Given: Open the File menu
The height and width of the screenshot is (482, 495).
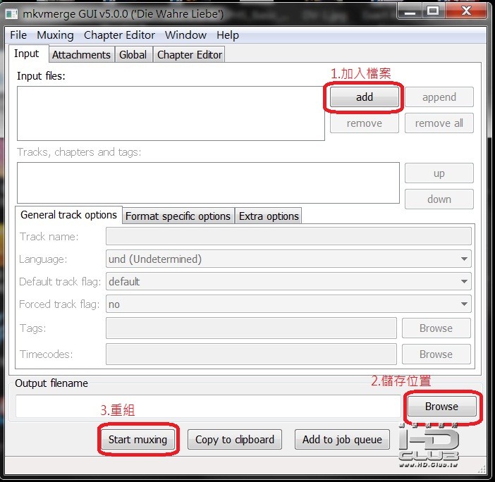Looking at the screenshot, I should point(18,35).
